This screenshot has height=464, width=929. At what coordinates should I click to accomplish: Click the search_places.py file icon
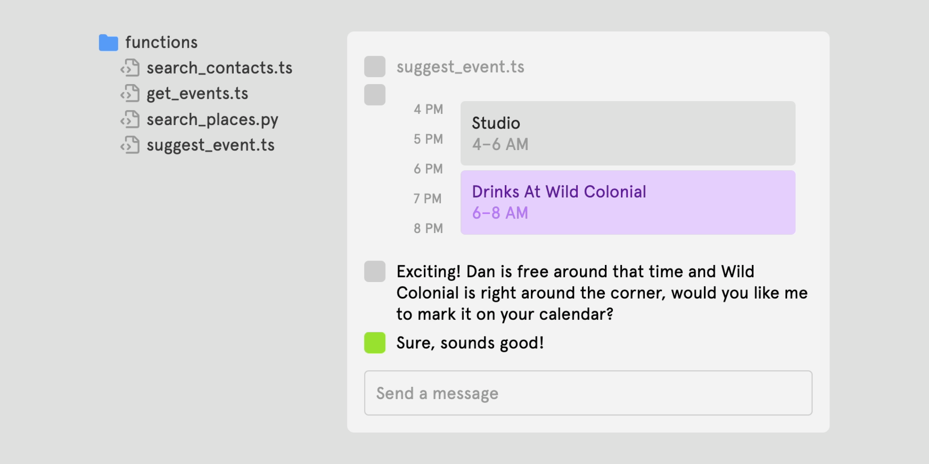click(130, 119)
